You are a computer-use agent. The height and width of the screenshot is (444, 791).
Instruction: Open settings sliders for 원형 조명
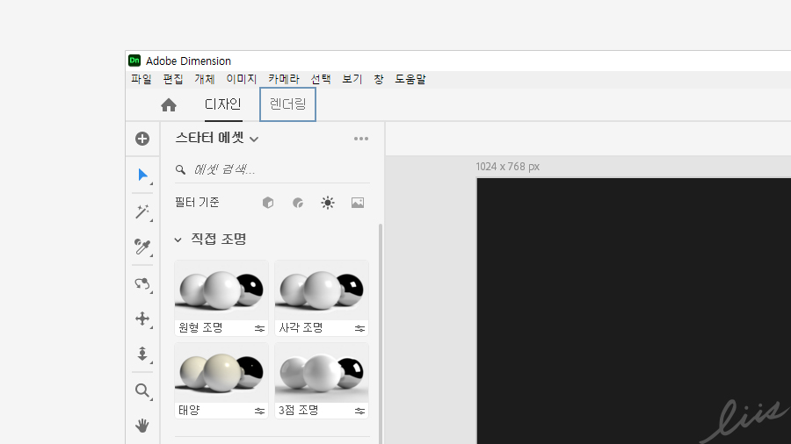click(x=259, y=328)
